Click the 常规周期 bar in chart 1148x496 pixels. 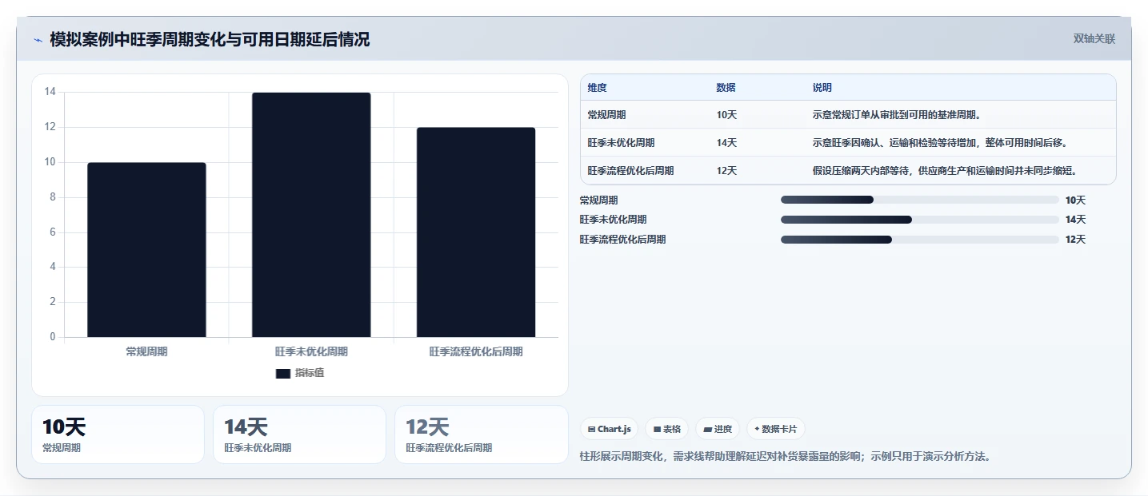(x=146, y=250)
